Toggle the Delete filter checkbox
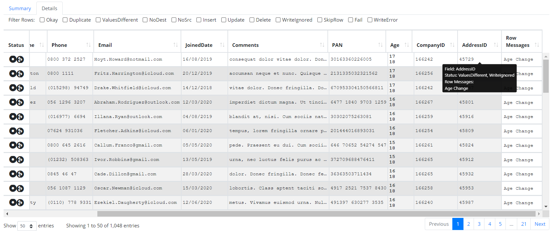This screenshot has width=551, height=231. [x=252, y=20]
